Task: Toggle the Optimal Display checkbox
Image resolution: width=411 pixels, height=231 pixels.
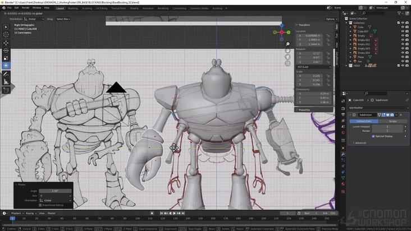Action: coord(373,136)
